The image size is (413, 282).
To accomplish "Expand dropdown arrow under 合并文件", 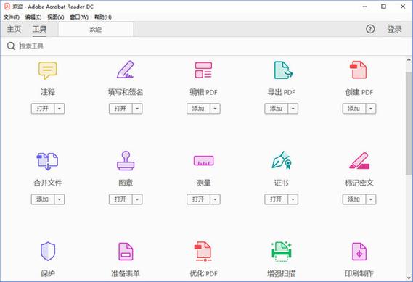I will pos(60,199).
